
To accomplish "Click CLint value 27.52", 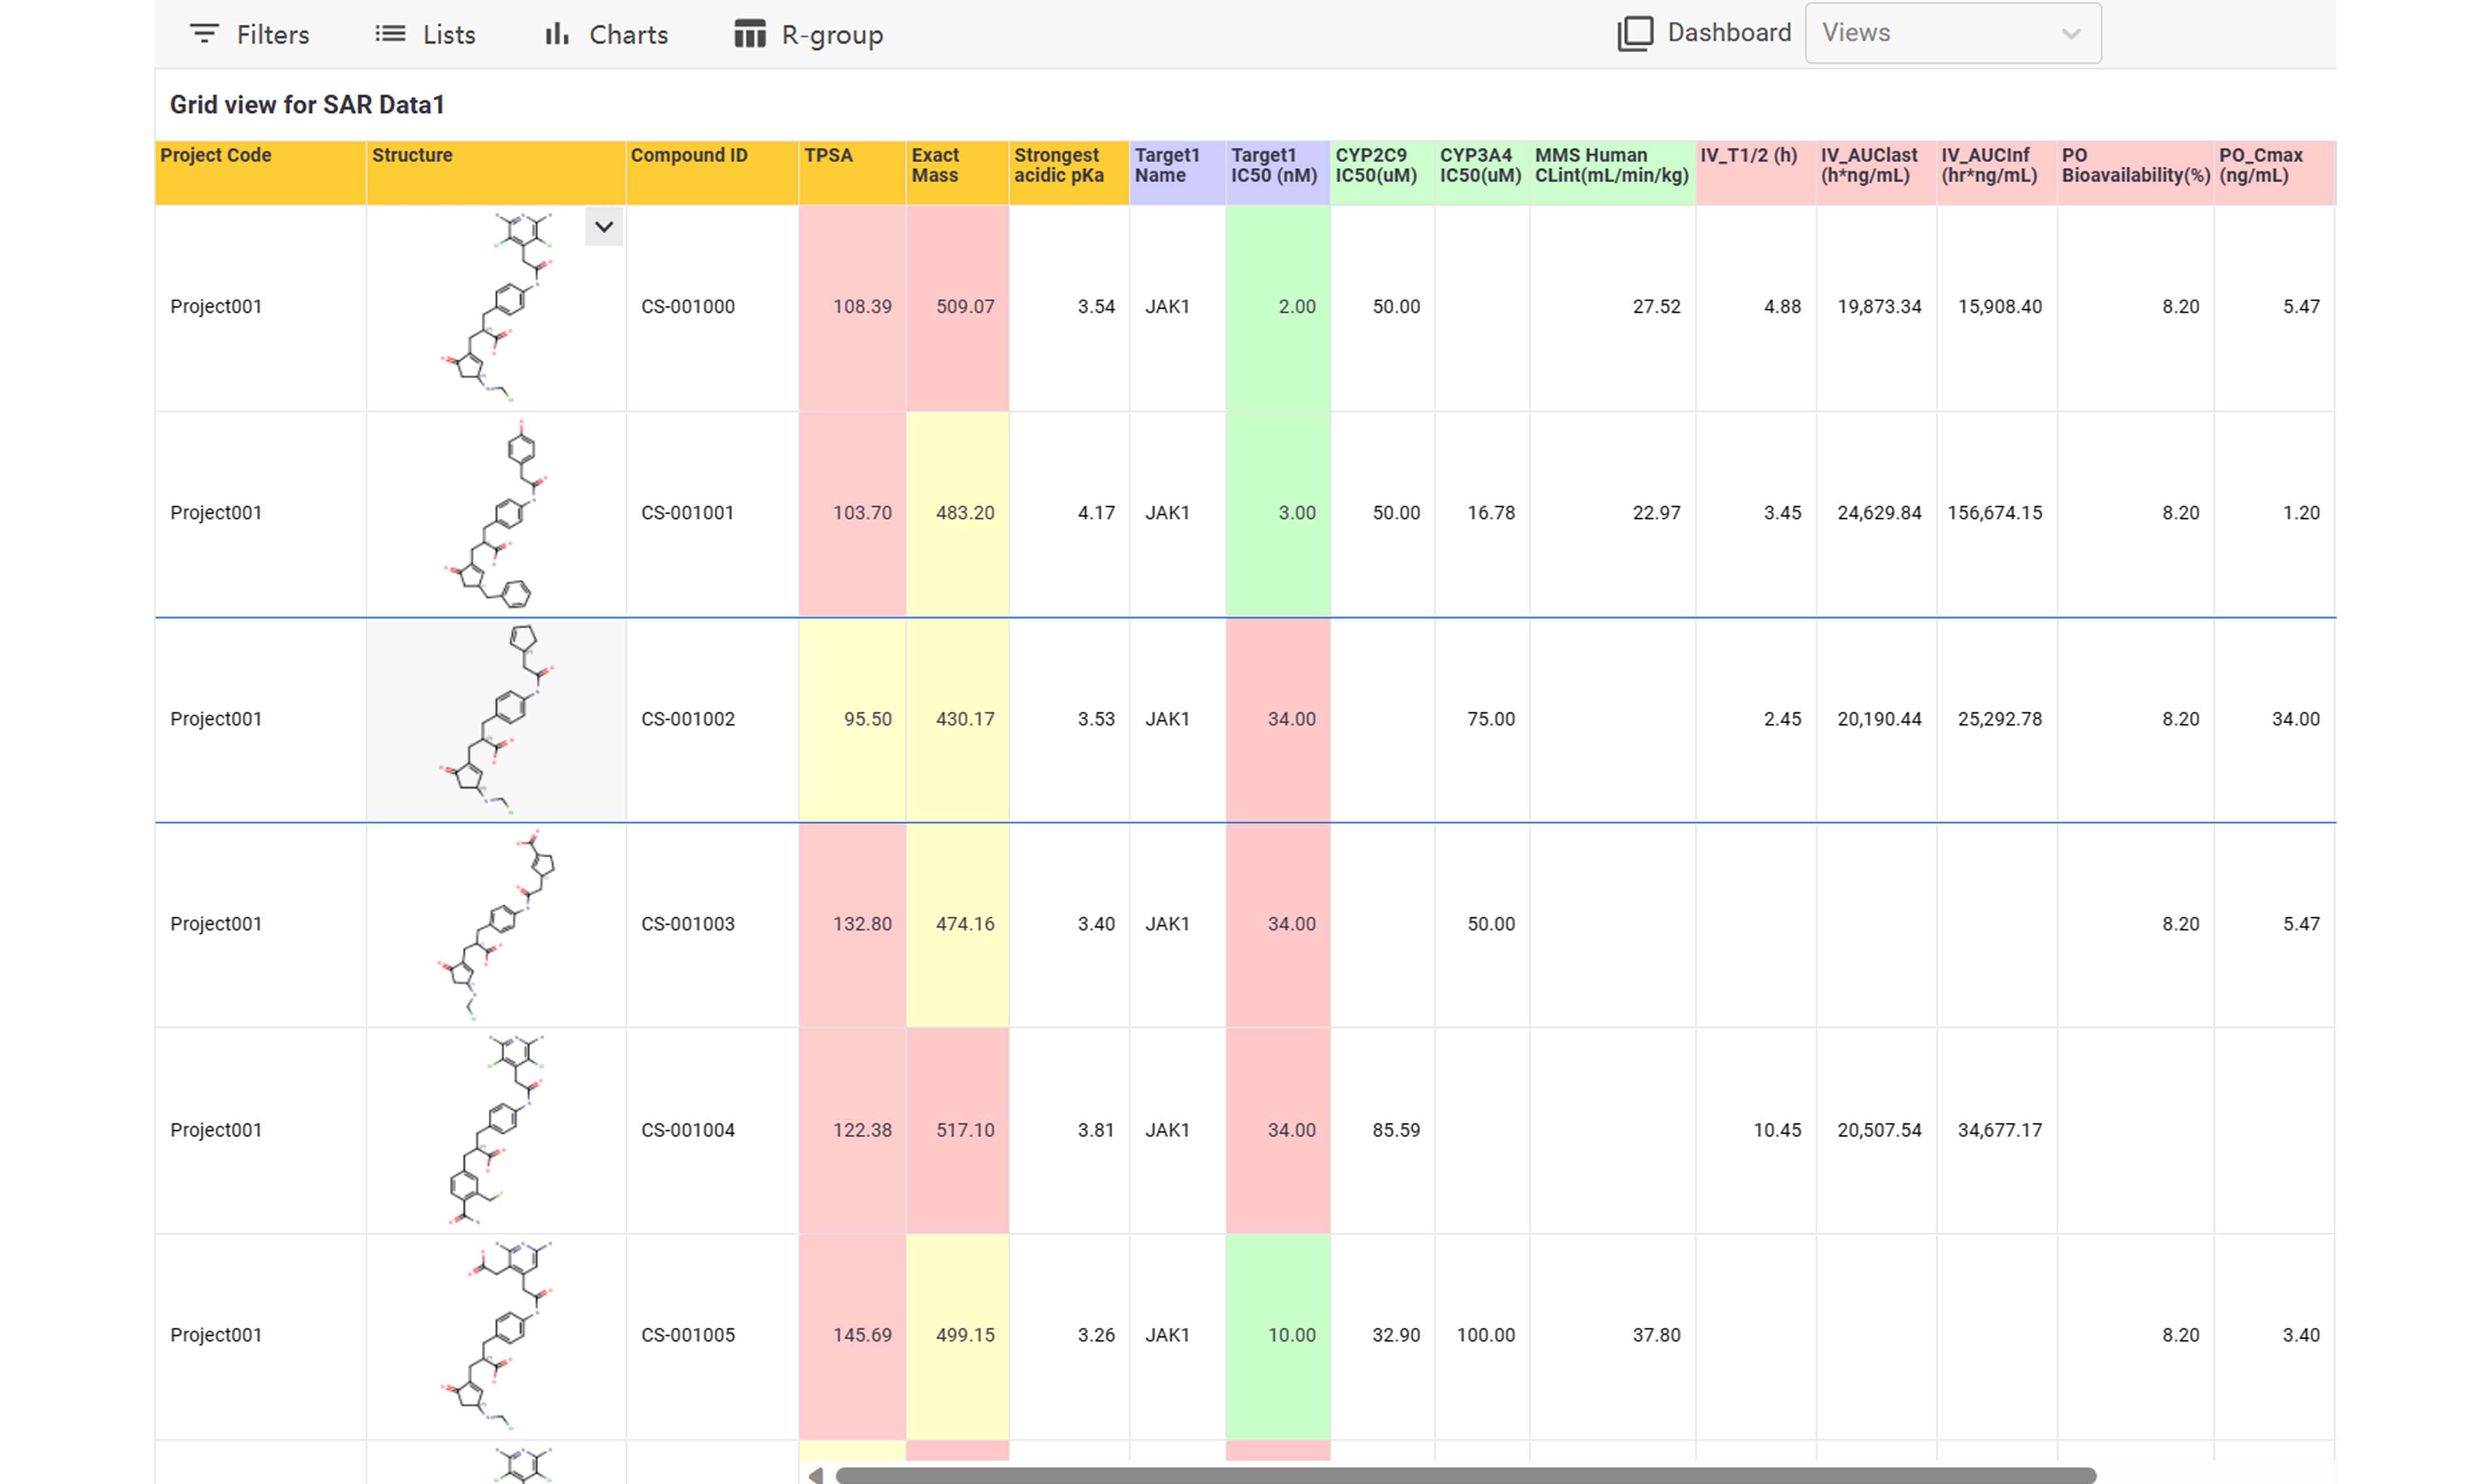I will pyautogui.click(x=1657, y=307).
